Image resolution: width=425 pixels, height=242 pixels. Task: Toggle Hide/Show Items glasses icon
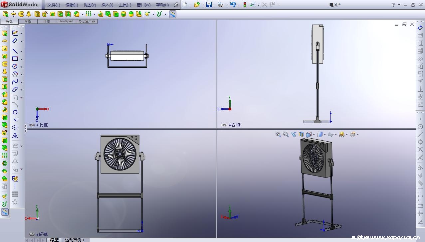[330, 134]
